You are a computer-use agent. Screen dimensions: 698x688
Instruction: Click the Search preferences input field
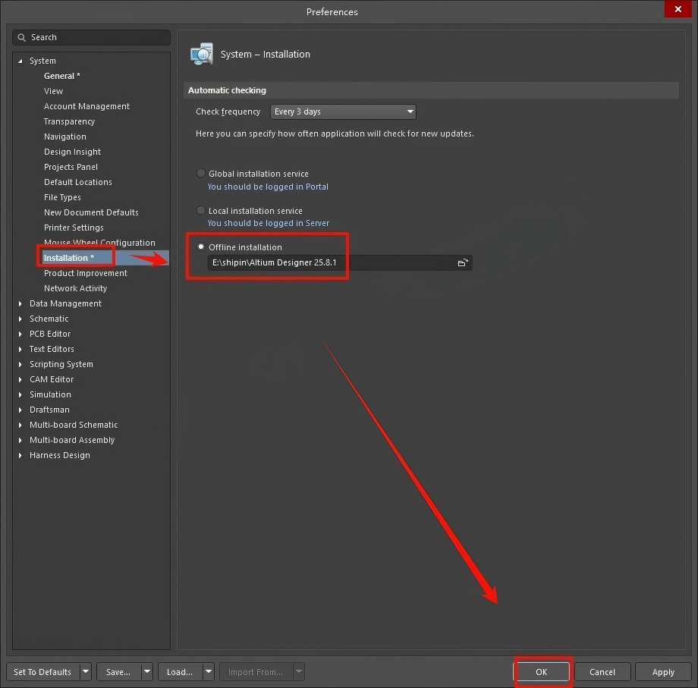tap(92, 37)
